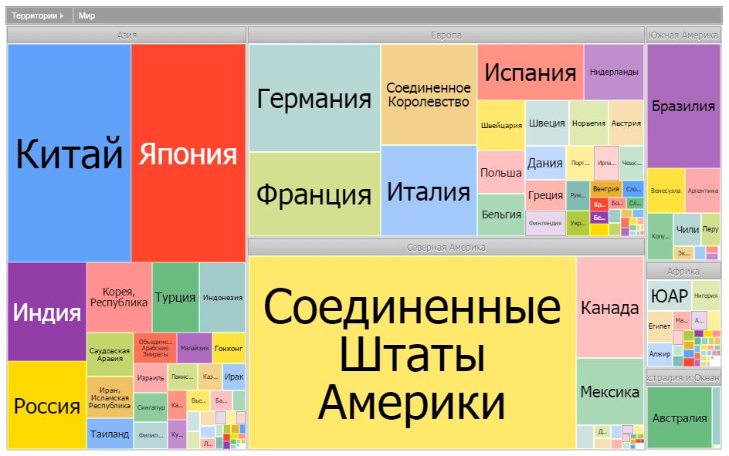
Task: Click the Франция tile
Action: [x=314, y=194]
